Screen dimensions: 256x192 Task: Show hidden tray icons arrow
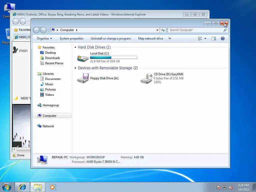pyautogui.click(x=212, y=187)
